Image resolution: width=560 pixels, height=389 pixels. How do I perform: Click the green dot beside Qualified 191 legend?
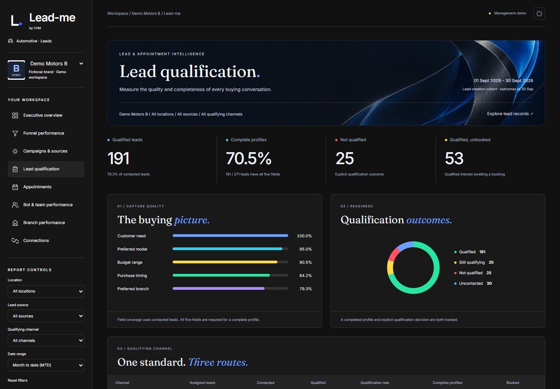click(x=455, y=252)
